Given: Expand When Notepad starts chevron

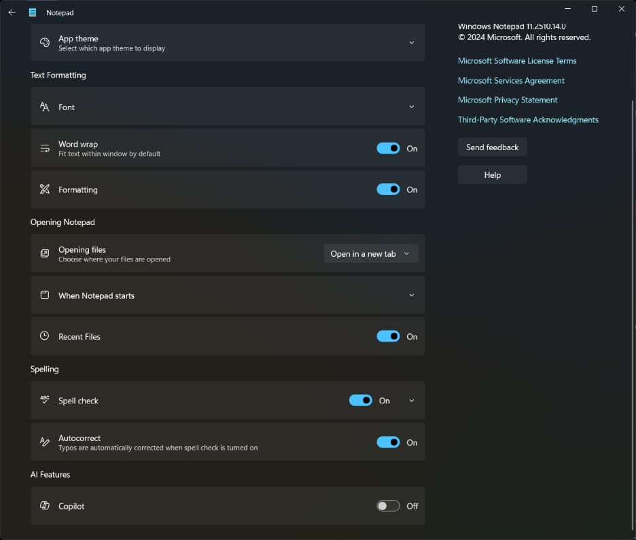Looking at the screenshot, I should [412, 295].
